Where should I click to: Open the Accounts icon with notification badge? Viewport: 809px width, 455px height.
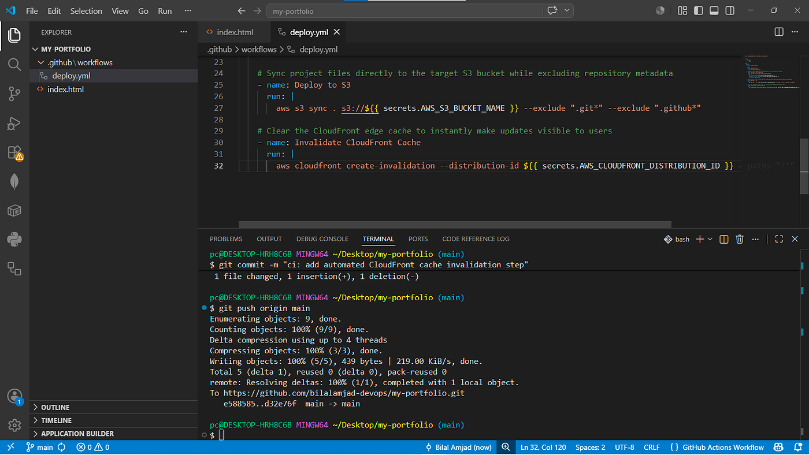pyautogui.click(x=14, y=397)
